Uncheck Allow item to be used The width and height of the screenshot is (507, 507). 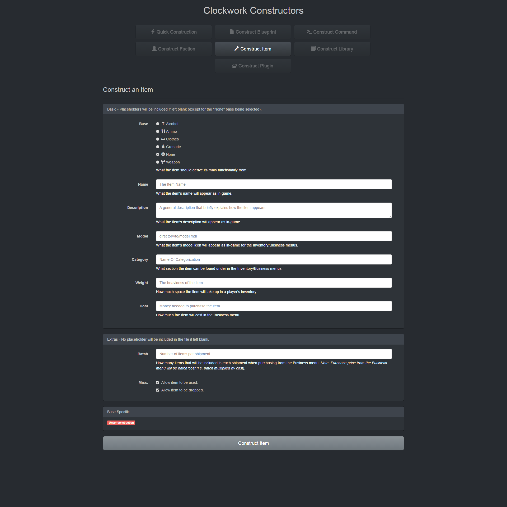[x=158, y=382]
